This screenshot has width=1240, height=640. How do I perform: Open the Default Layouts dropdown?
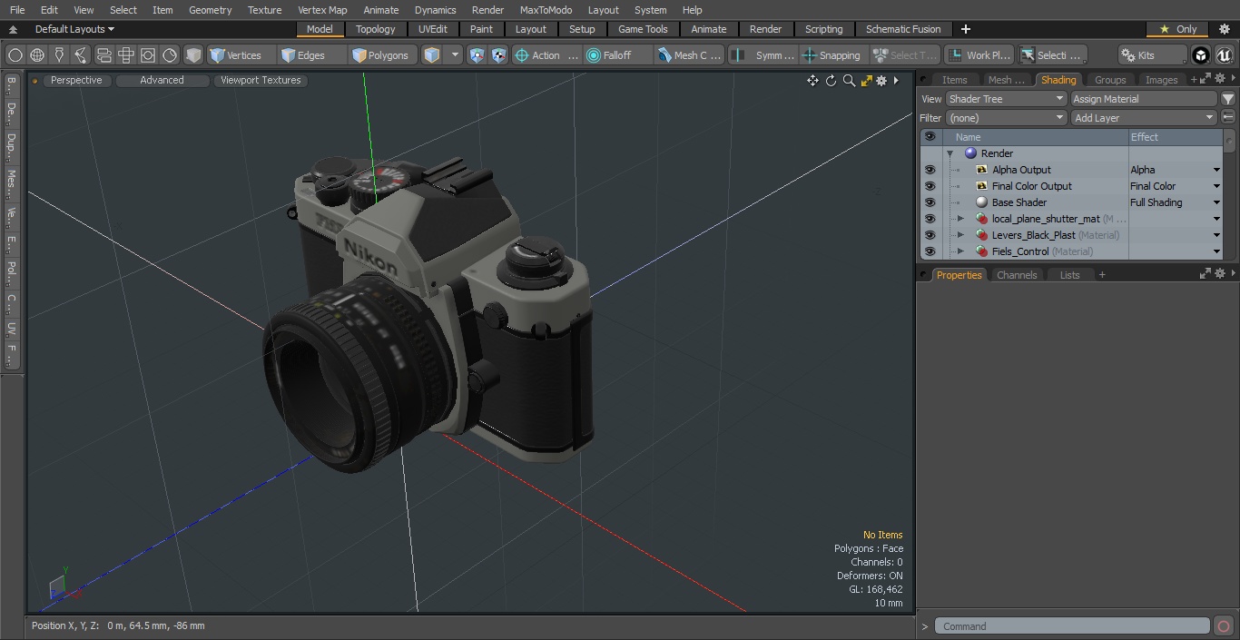(x=74, y=29)
